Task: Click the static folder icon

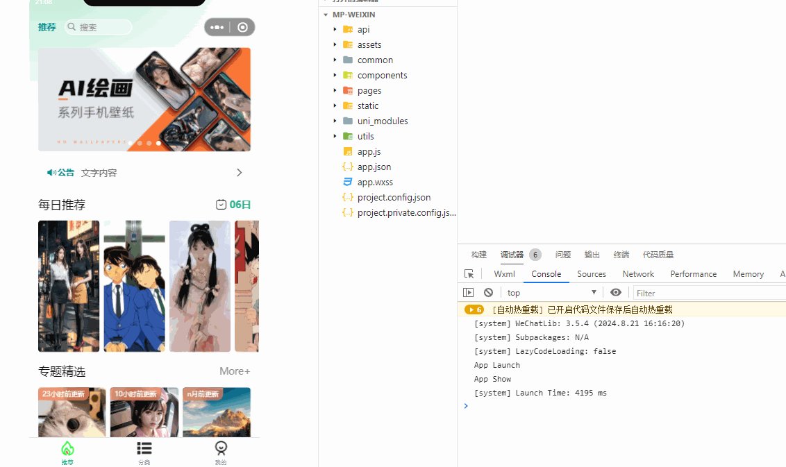Action: [x=348, y=105]
